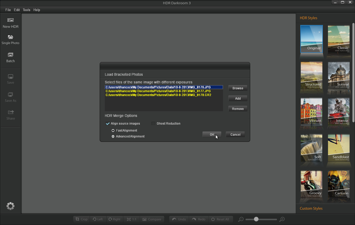Cancel the Load Bracketed Photos dialog

pos(236,134)
